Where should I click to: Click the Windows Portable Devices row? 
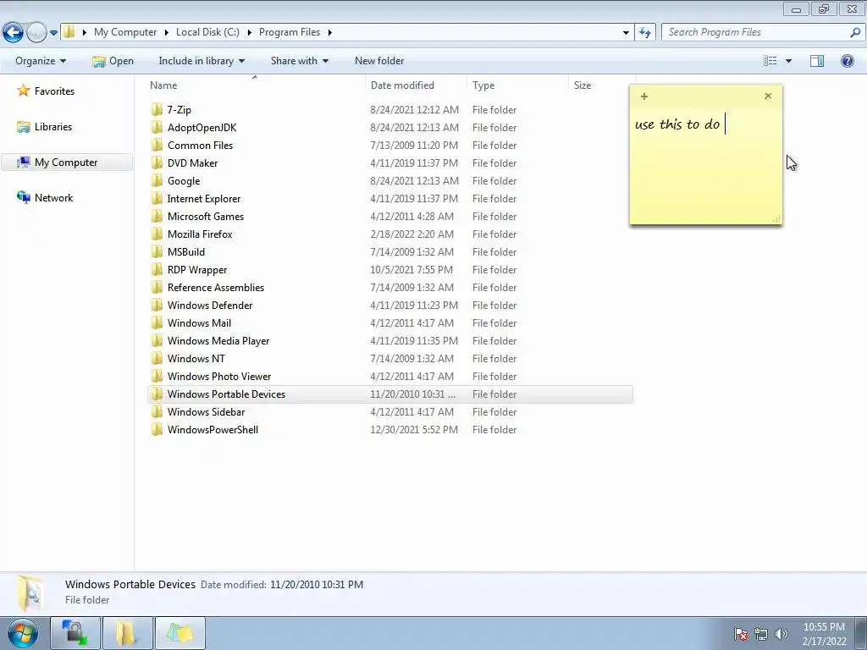tap(390, 394)
